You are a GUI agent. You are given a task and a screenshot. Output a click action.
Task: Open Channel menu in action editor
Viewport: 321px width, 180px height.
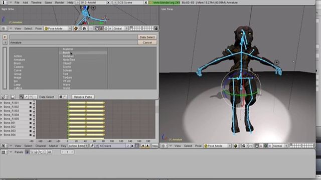[41, 146]
